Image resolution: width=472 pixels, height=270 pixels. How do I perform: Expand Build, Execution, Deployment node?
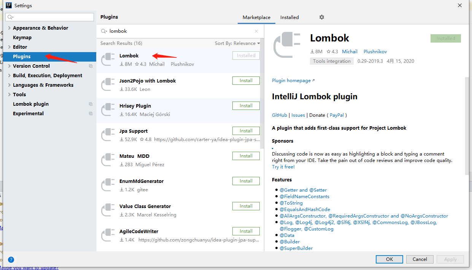10,76
